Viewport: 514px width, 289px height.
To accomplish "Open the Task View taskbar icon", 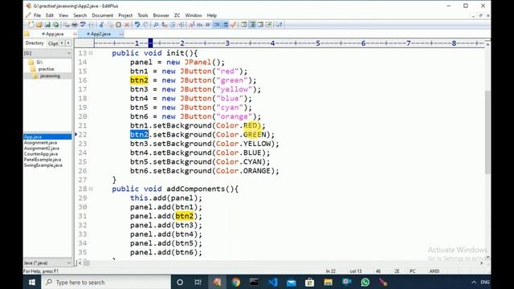I will (x=198, y=282).
